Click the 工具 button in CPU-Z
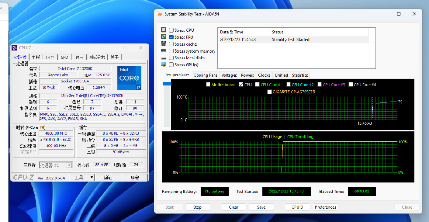The height and width of the screenshot is (222, 429). pyautogui.click(x=79, y=178)
